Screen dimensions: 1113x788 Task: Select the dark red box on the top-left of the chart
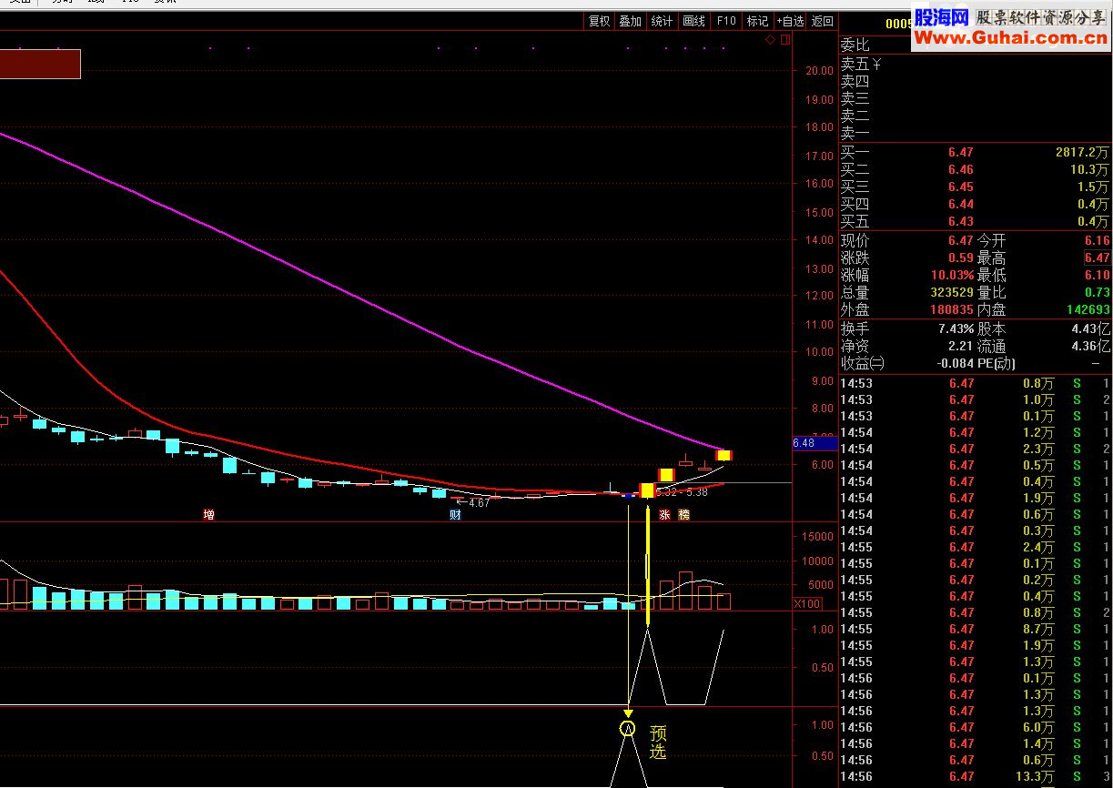click(x=40, y=64)
